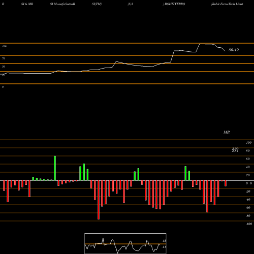The height and width of the screenshot is (254, 254).
Task: Click the longest red bar near -90
Action: pos(99,200)
